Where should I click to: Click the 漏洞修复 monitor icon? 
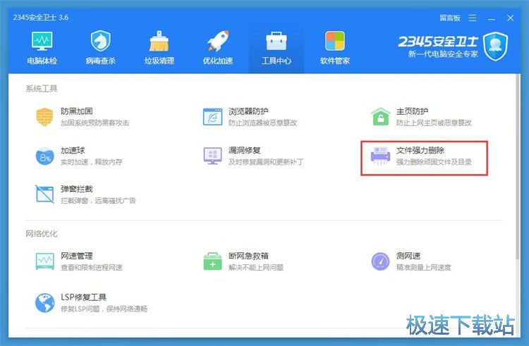212,156
